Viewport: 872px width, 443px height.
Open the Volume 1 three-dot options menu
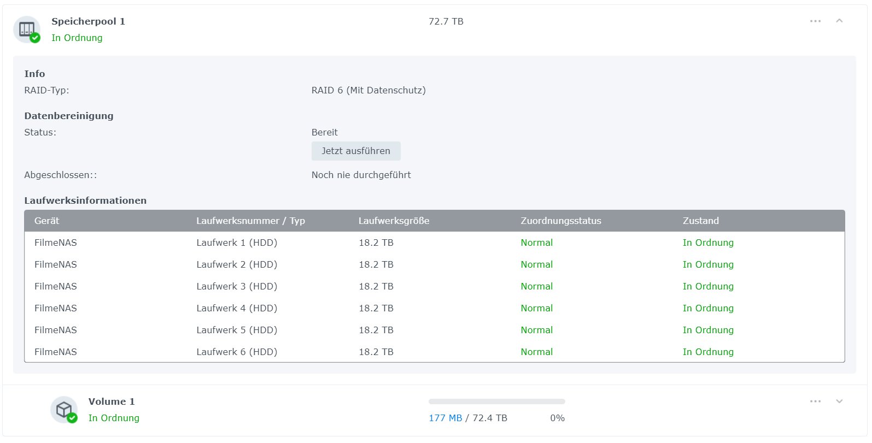[815, 401]
